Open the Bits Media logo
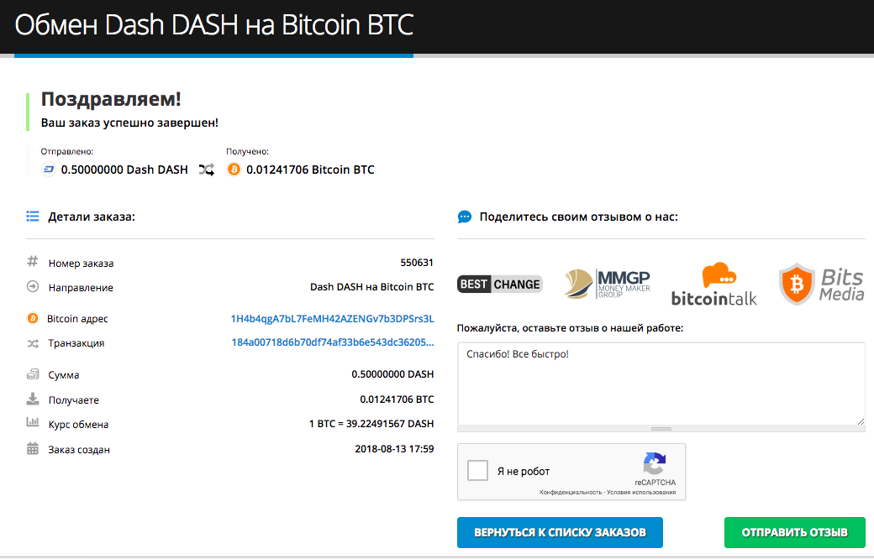Image resolution: width=874 pixels, height=559 pixels. (x=822, y=284)
